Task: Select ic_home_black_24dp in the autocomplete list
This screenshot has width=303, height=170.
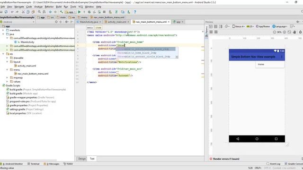Action: (x=137, y=53)
